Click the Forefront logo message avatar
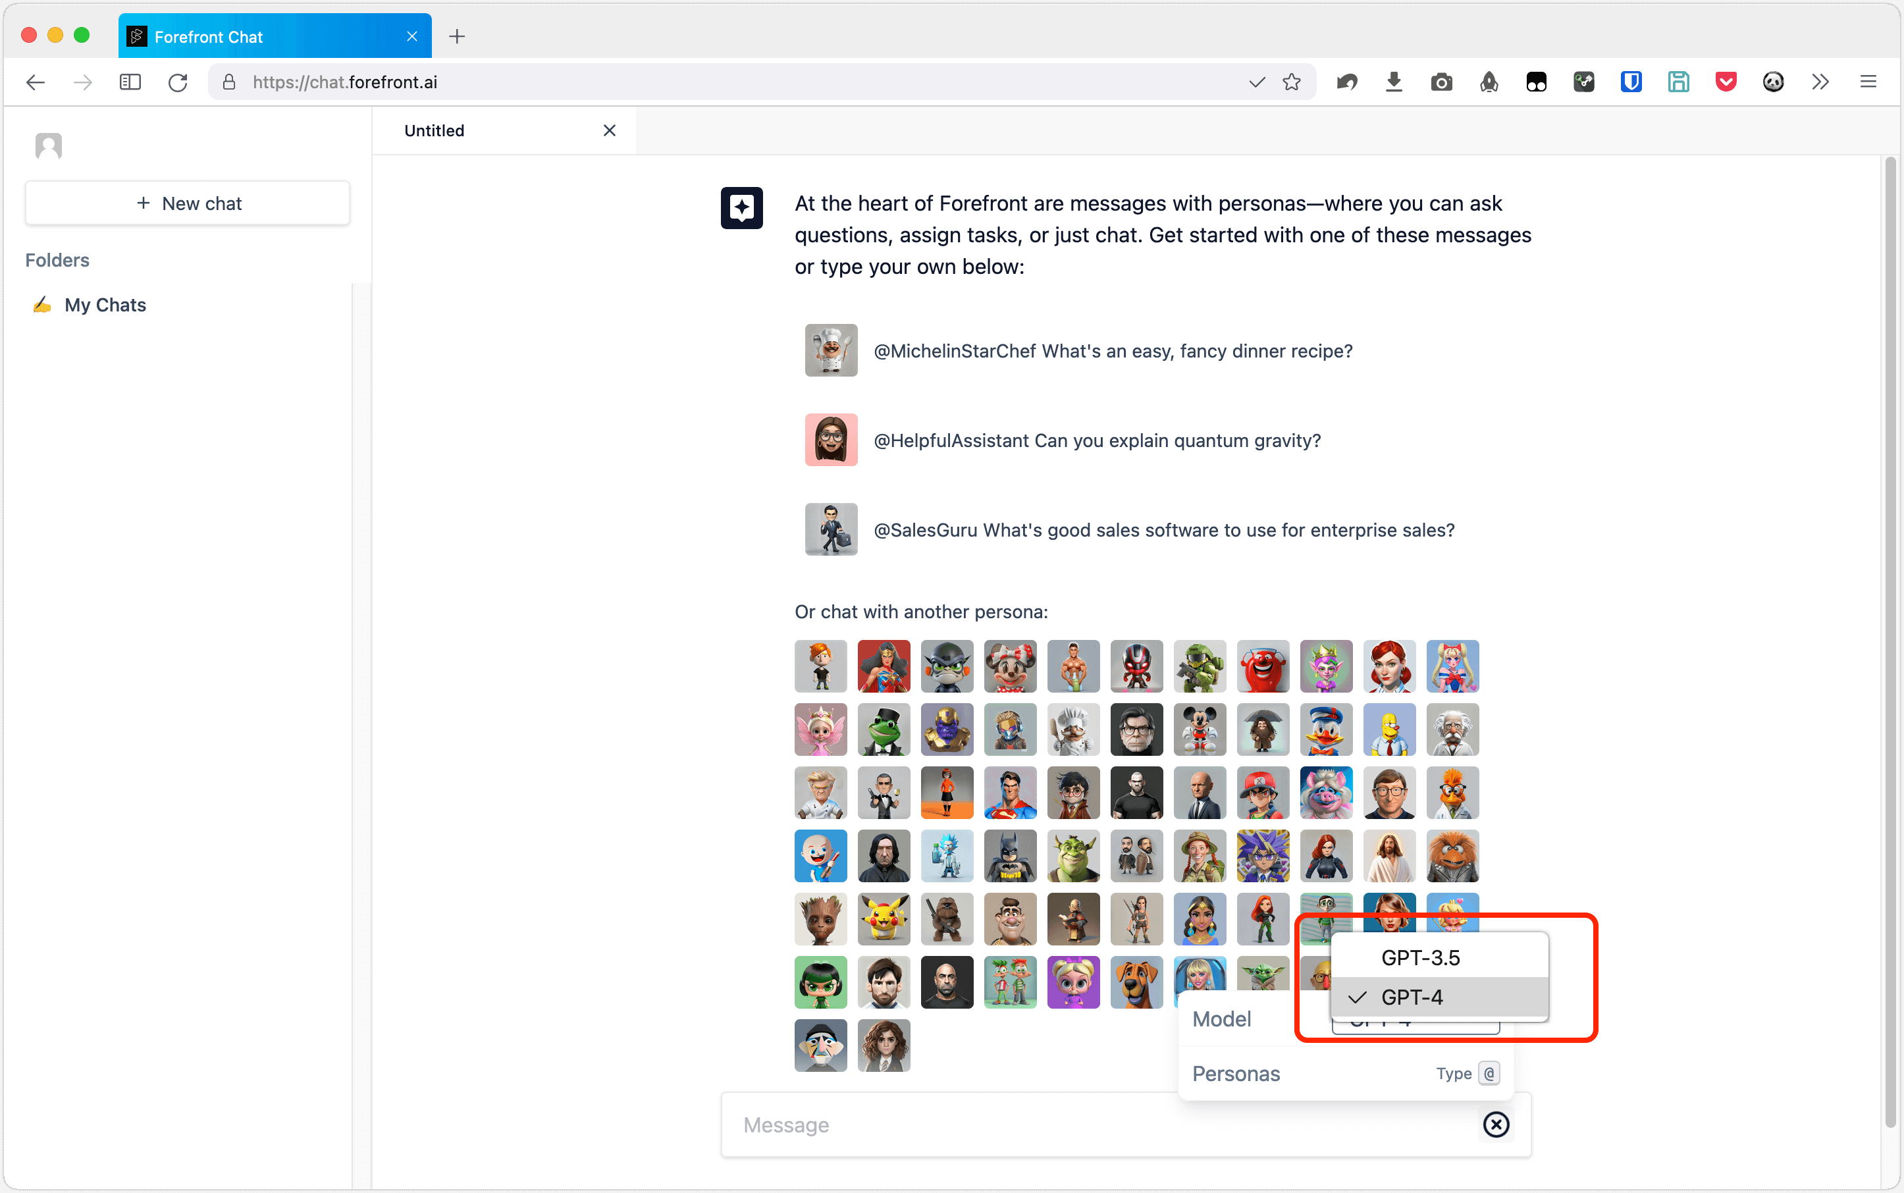The height and width of the screenshot is (1193, 1904). pos(741,207)
